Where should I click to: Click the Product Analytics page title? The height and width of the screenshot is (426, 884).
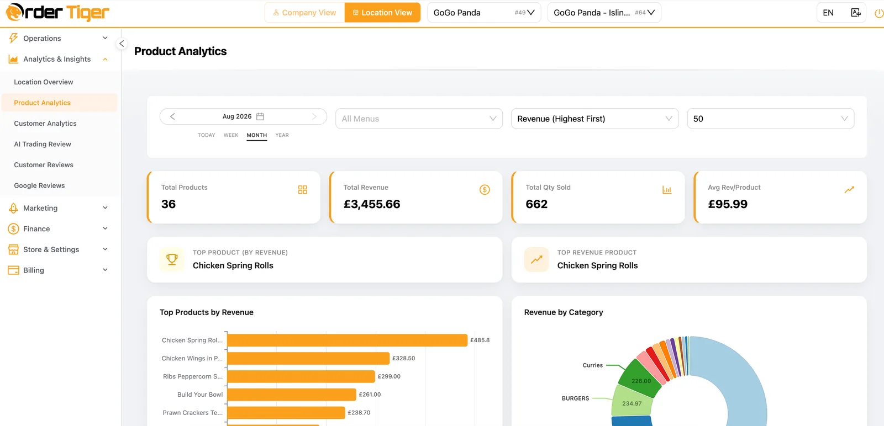coord(181,51)
